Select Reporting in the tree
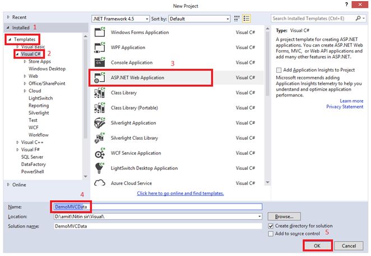 pyautogui.click(x=39, y=106)
